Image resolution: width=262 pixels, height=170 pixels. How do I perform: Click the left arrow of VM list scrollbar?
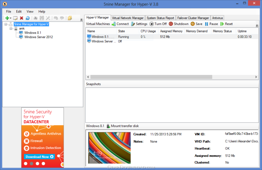[88, 77]
